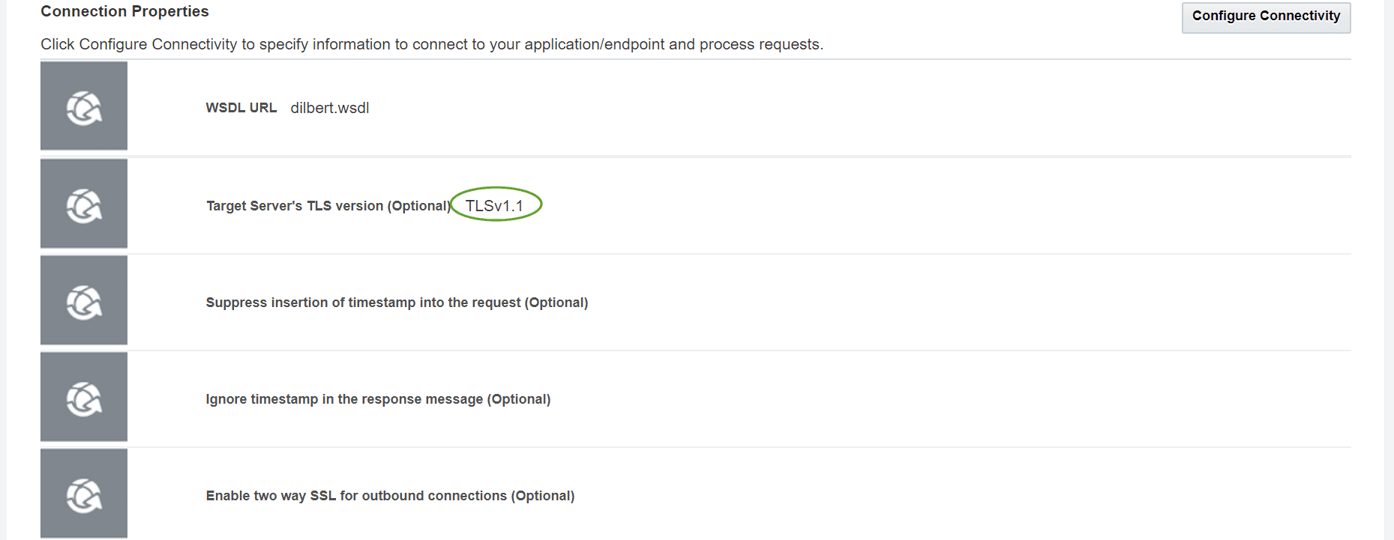The height and width of the screenshot is (540, 1394).
Task: Open the two way SSL property row
Action: [696, 494]
